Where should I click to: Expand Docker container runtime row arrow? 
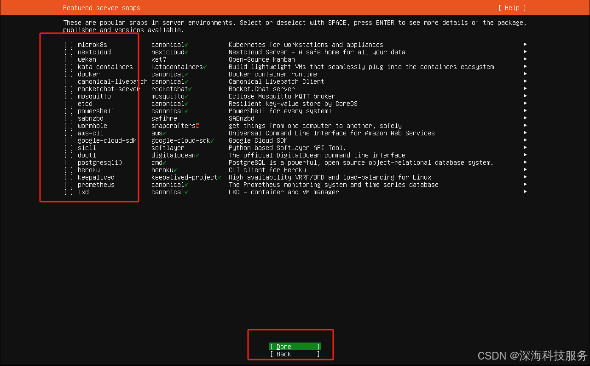(x=525, y=74)
